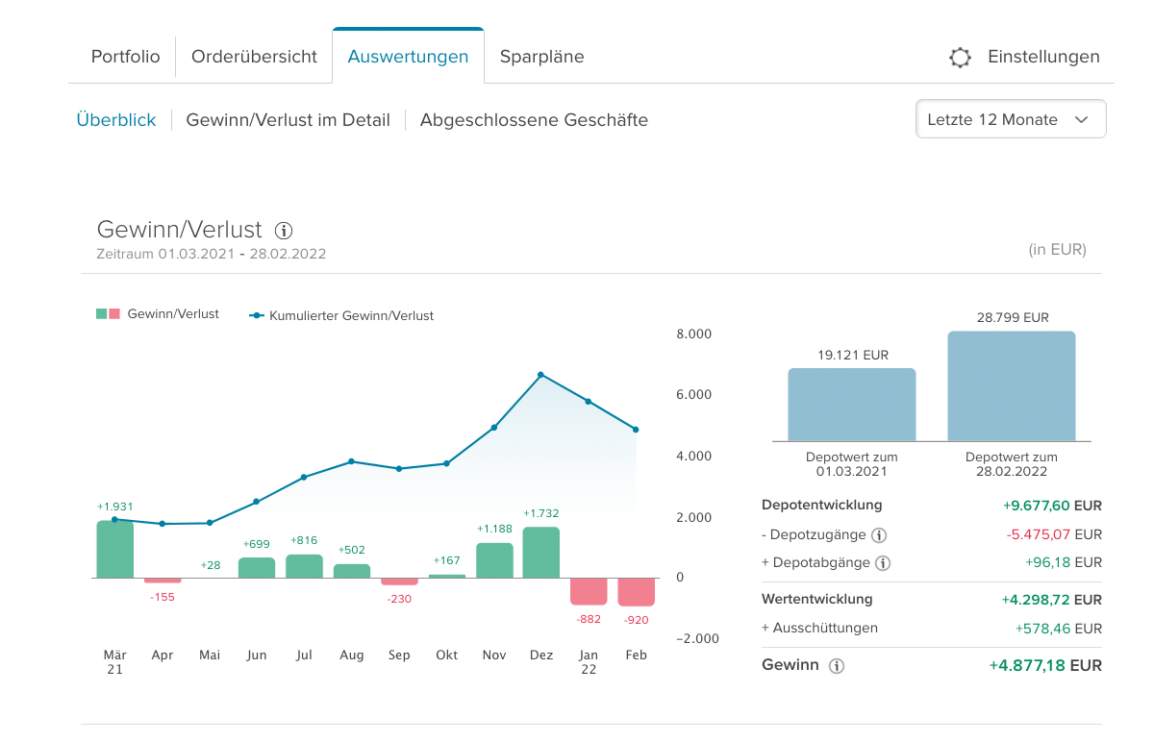Viewport: 1154px width, 742px height.
Task: Click the June profit bar
Action: [x=257, y=568]
